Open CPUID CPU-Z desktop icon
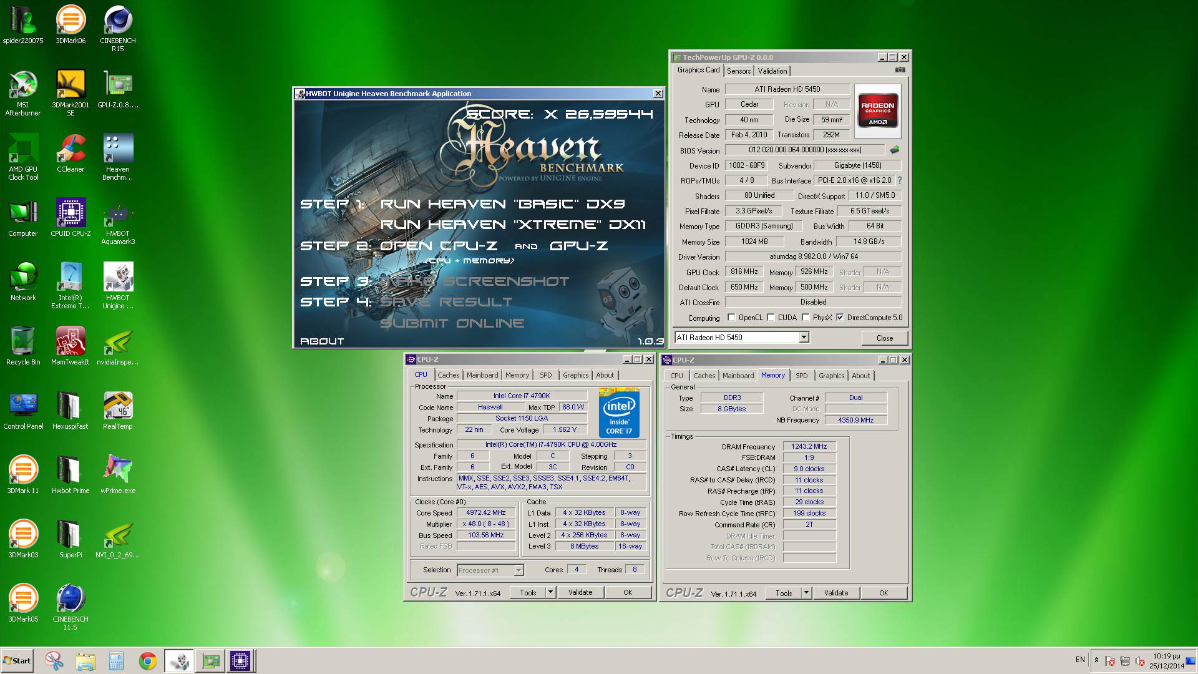 coord(71,218)
